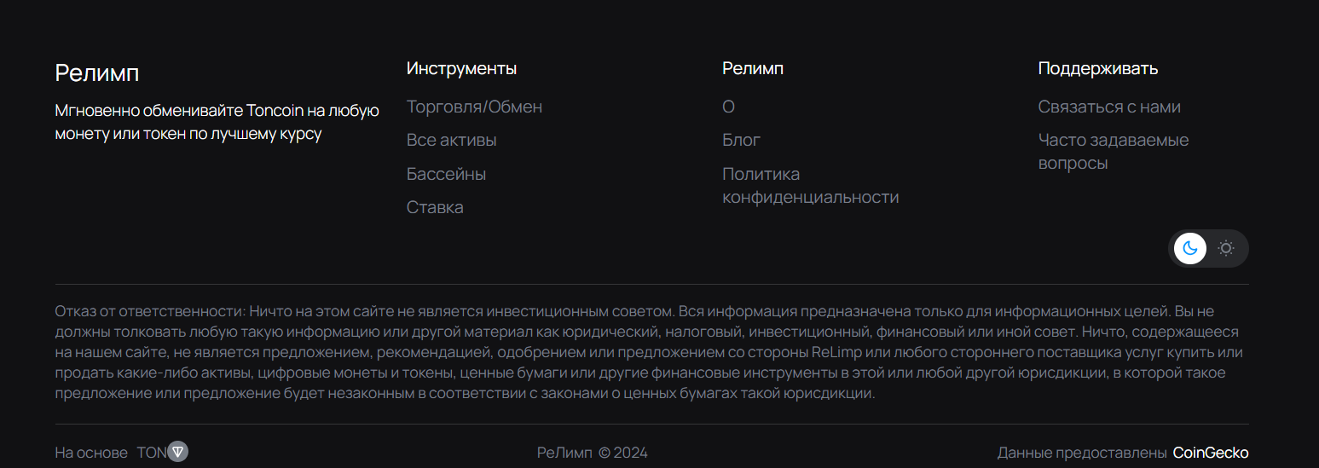Go to Все активы page
Screen dimensions: 1319x468
point(451,140)
